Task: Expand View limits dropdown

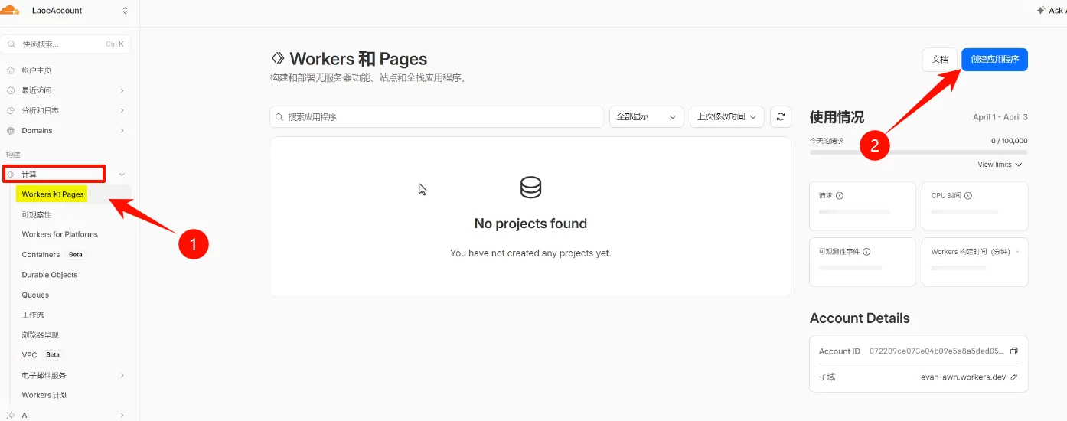Action: (x=1000, y=165)
